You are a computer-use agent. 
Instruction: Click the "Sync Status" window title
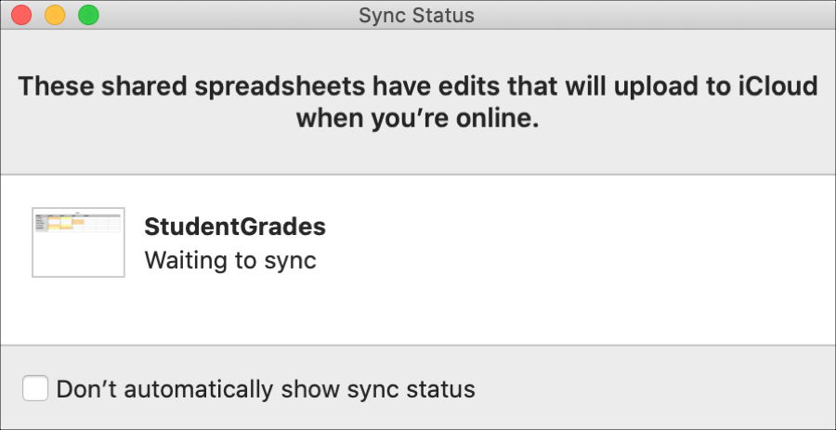point(416,15)
